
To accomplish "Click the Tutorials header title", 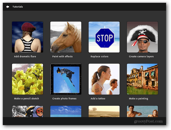I will [x=18, y=7].
